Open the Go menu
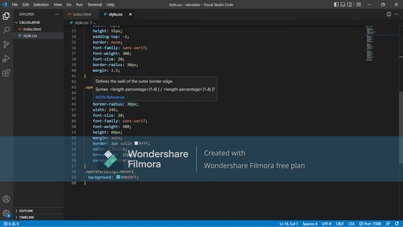The height and width of the screenshot is (227, 403). point(69,4)
